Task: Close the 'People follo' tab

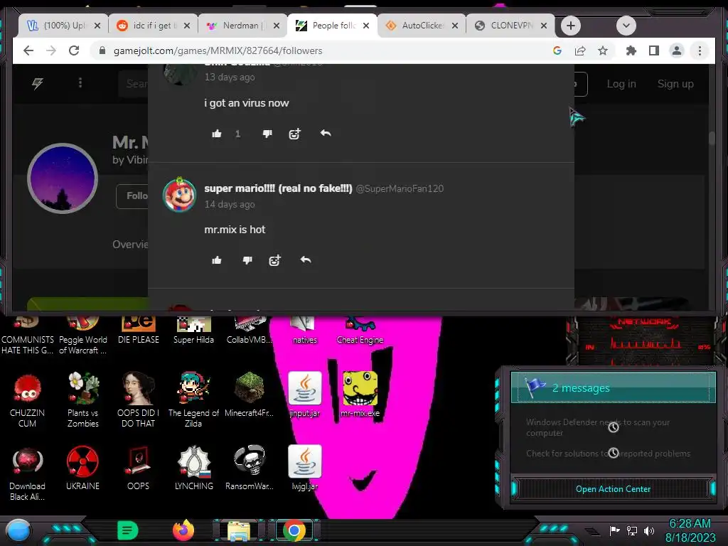Action: (366, 26)
